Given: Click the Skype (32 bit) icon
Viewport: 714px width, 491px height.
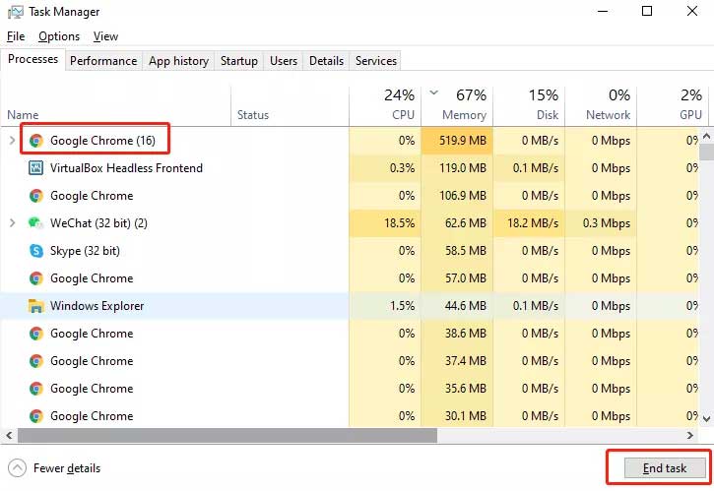Looking at the screenshot, I should 36,251.
